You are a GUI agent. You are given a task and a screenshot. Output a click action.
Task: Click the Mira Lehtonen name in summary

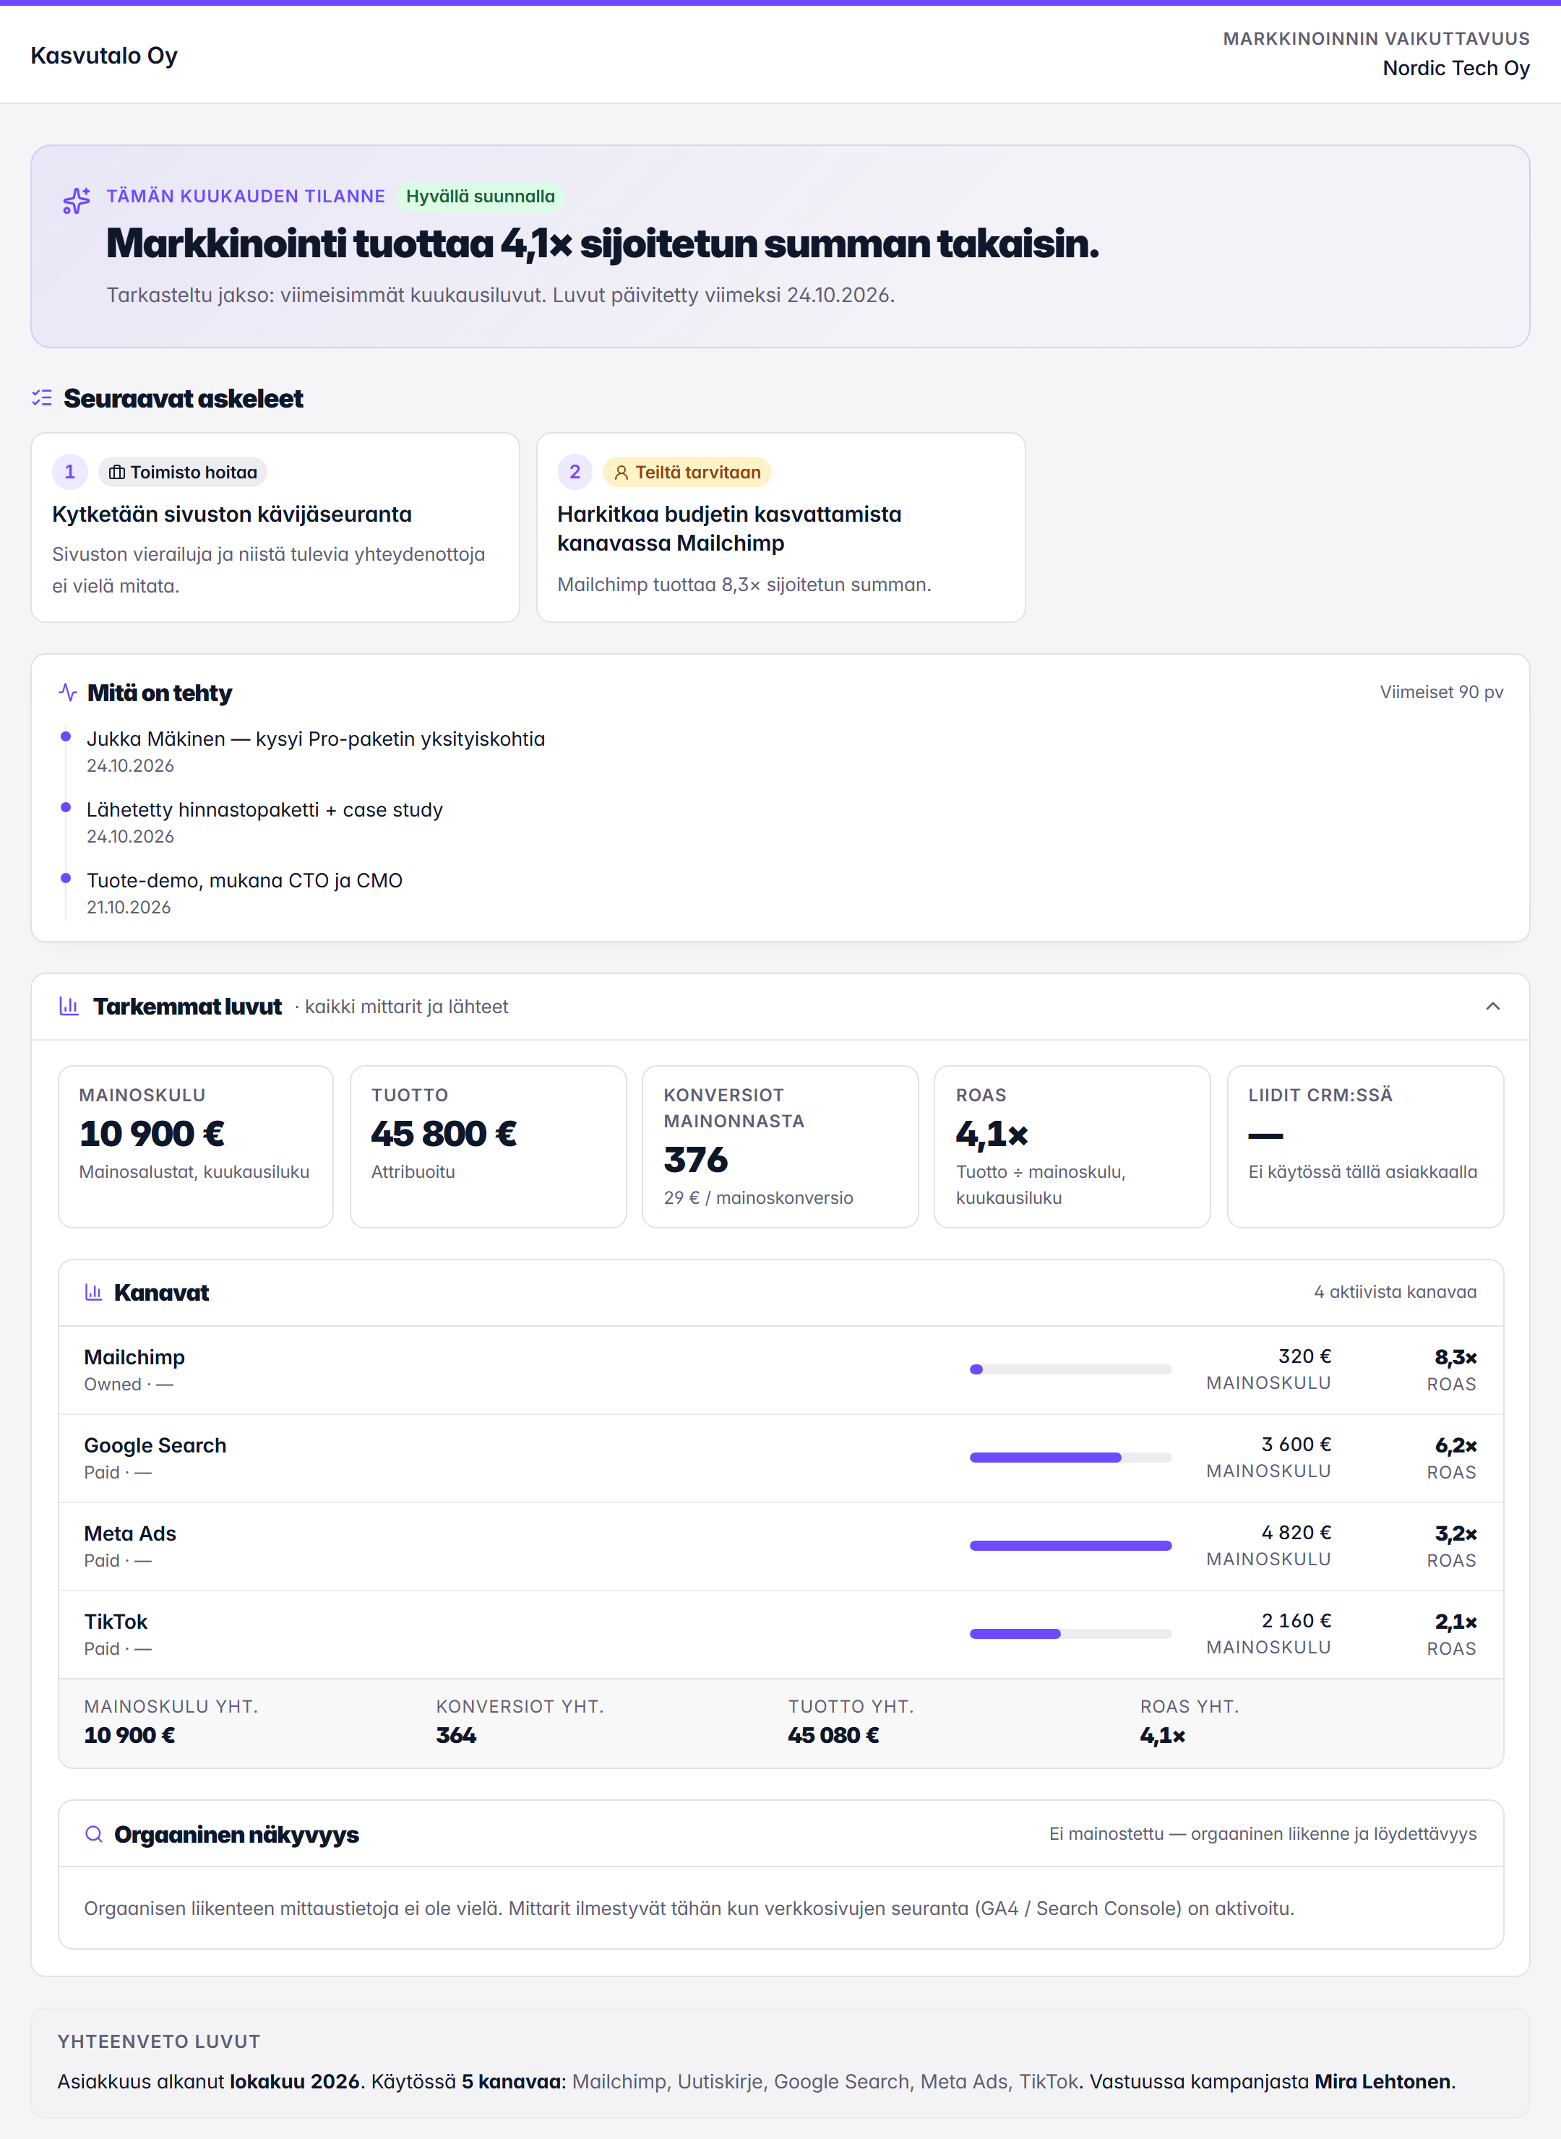(1382, 2081)
